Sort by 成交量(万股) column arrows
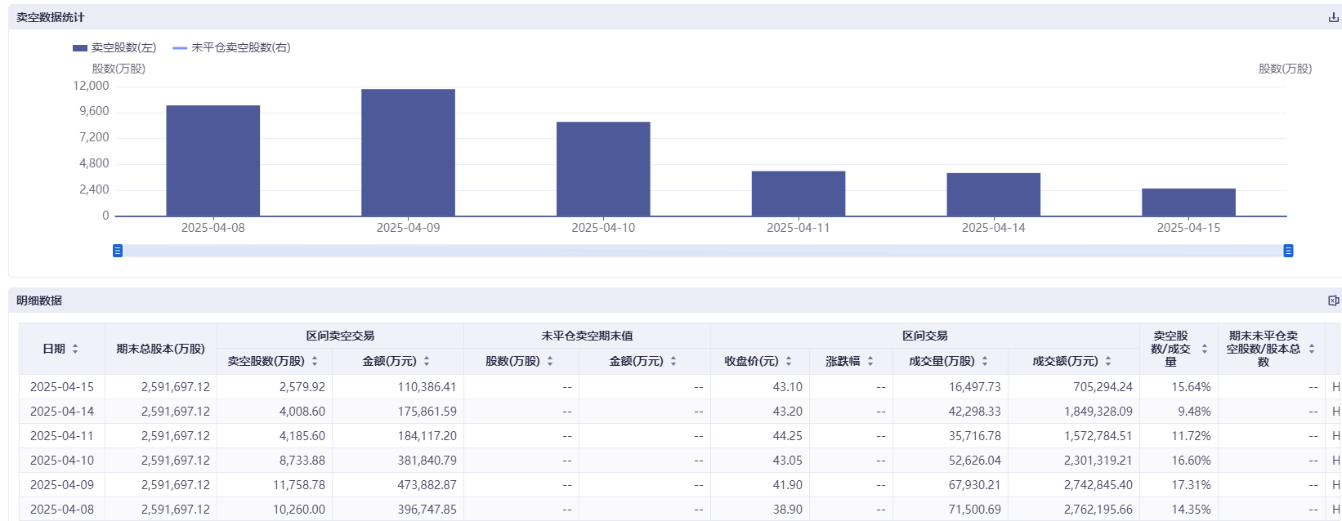The image size is (1342, 521). point(985,361)
